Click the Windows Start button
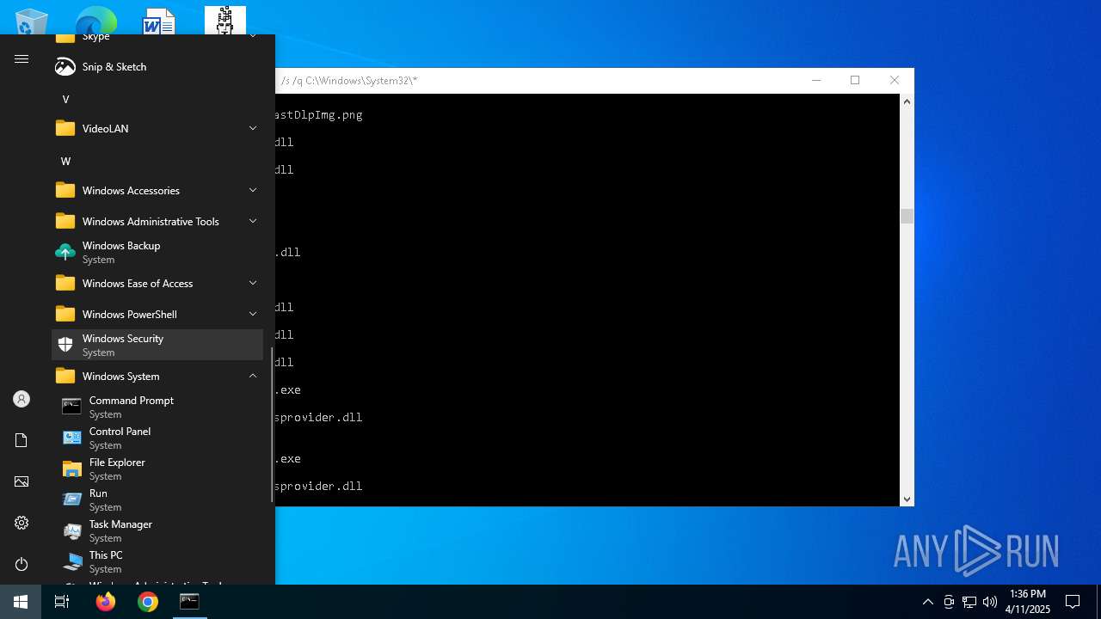This screenshot has height=619, width=1101. pos(21,602)
